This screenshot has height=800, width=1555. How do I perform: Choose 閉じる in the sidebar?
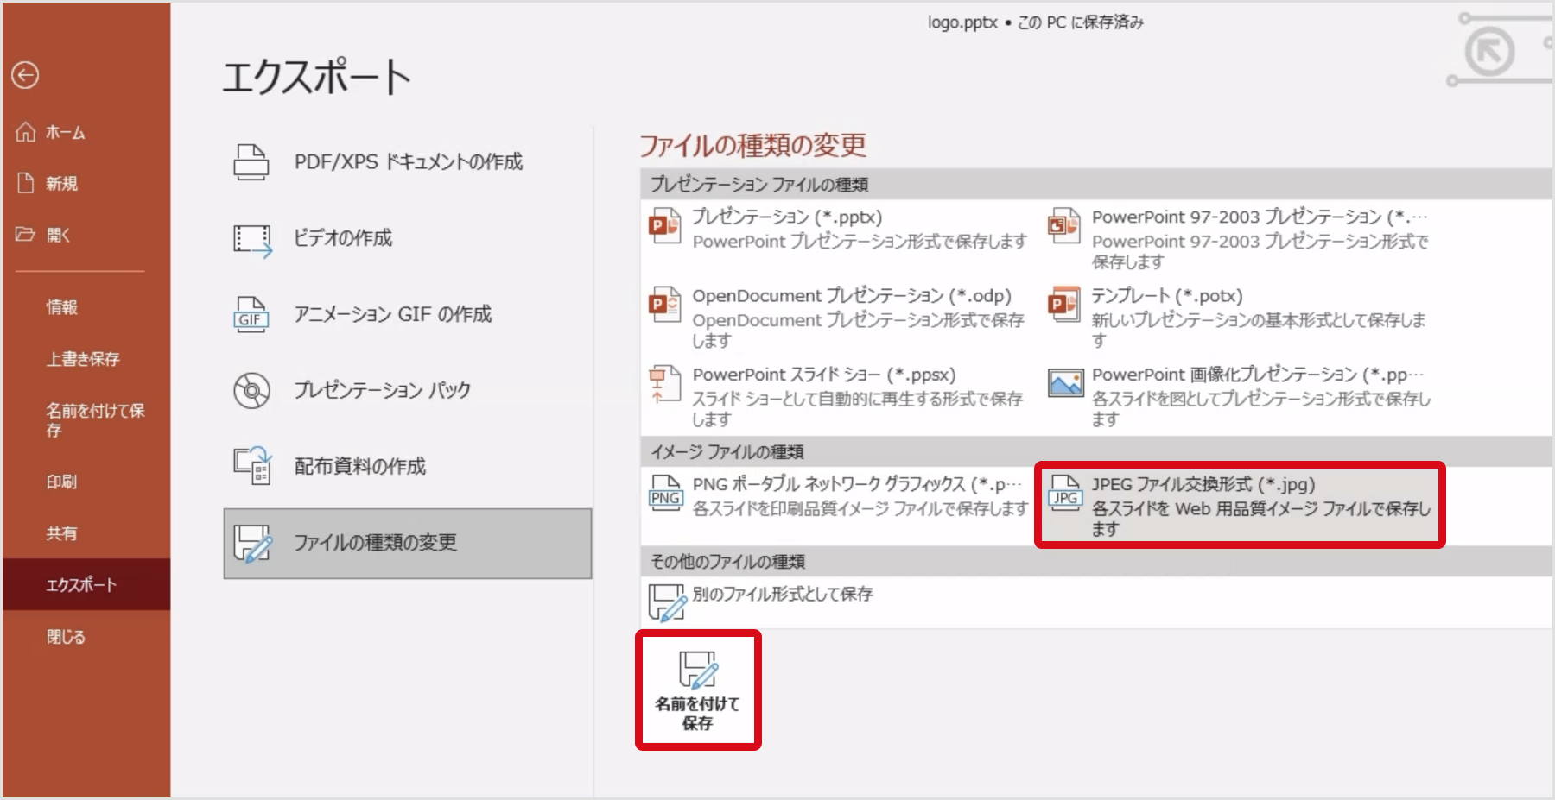pyautogui.click(x=66, y=637)
